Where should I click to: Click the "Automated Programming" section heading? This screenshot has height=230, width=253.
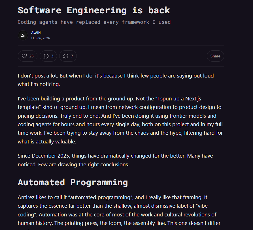click(x=73, y=182)
